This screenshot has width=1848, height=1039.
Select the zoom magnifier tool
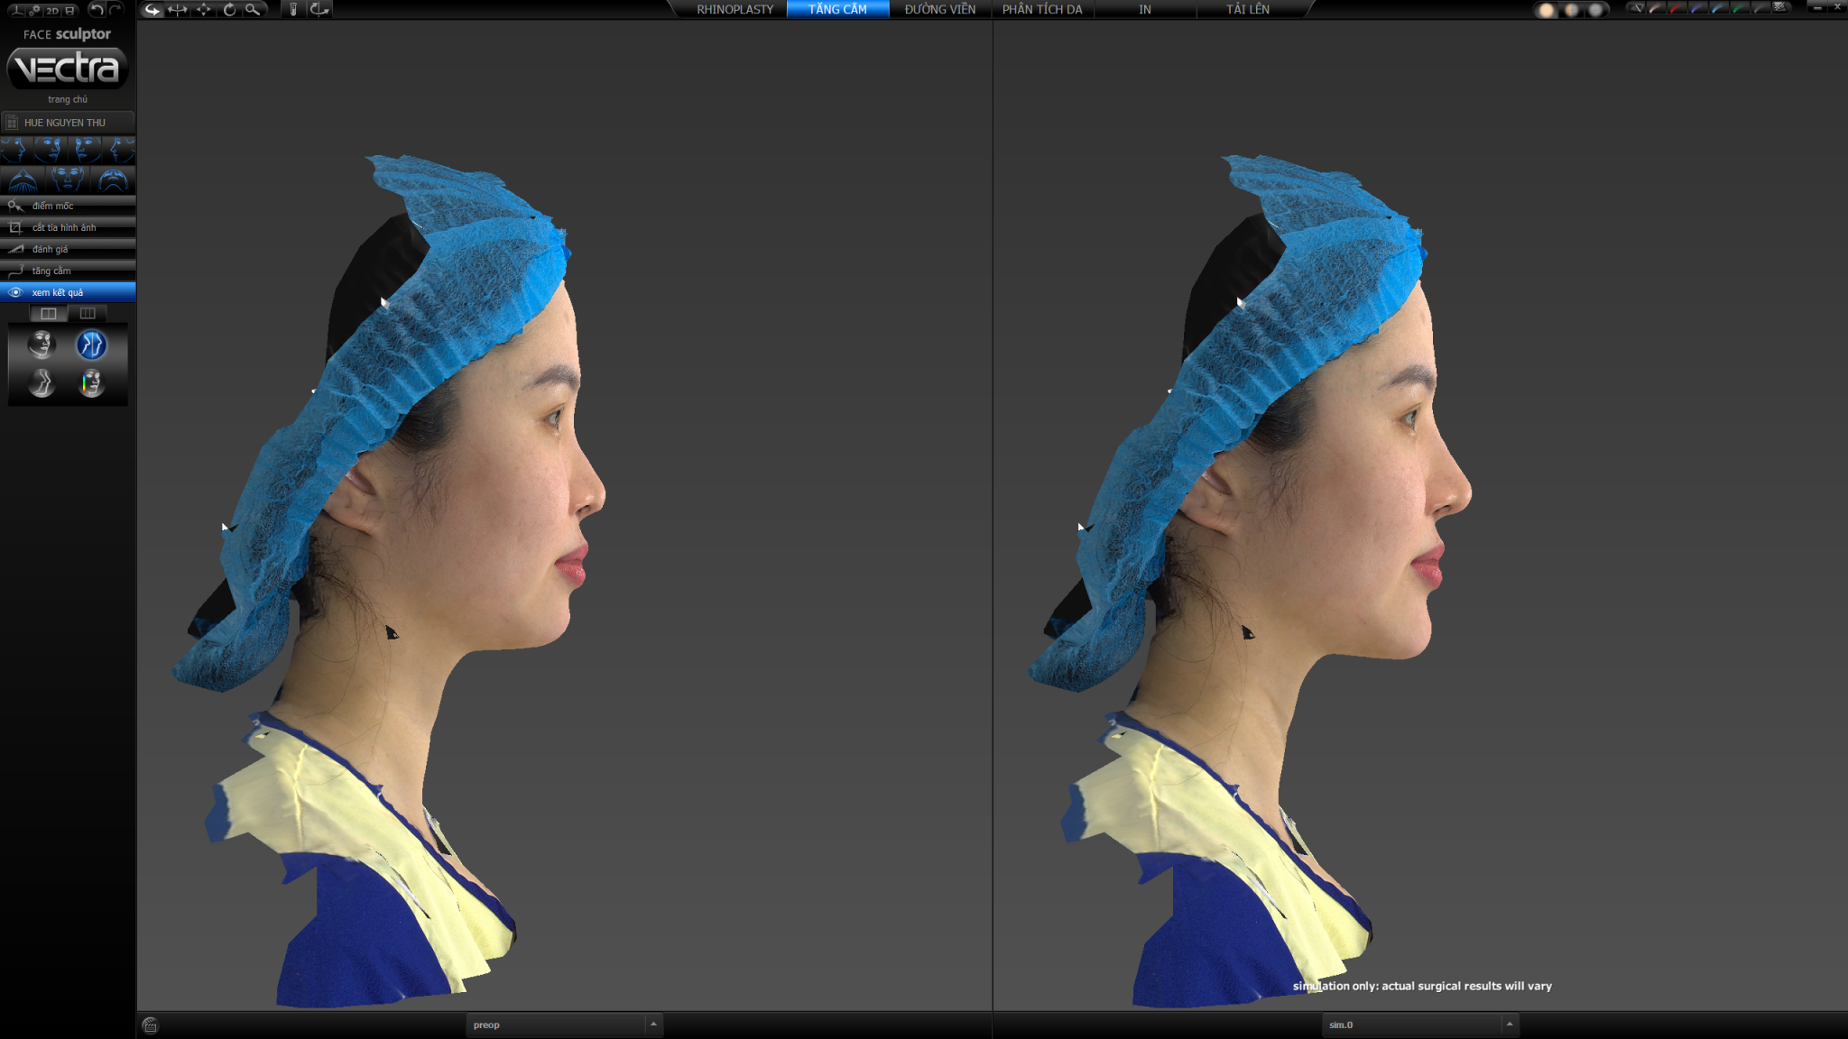click(x=253, y=10)
